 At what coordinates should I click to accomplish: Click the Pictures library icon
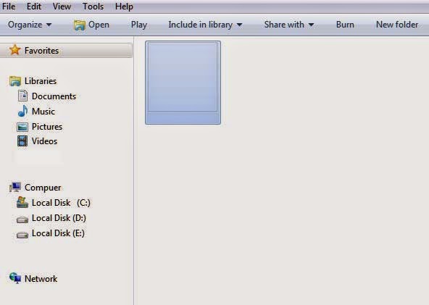[22, 127]
